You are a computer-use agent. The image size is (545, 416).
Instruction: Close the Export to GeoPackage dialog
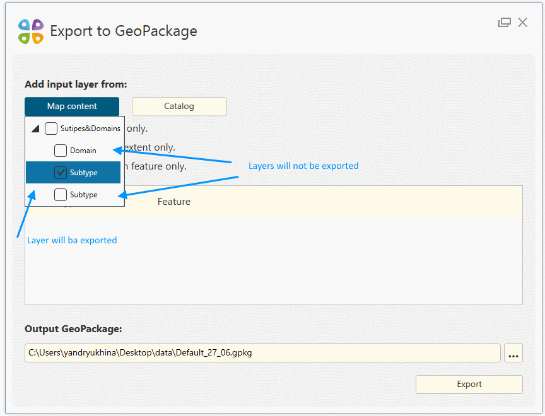click(x=522, y=22)
